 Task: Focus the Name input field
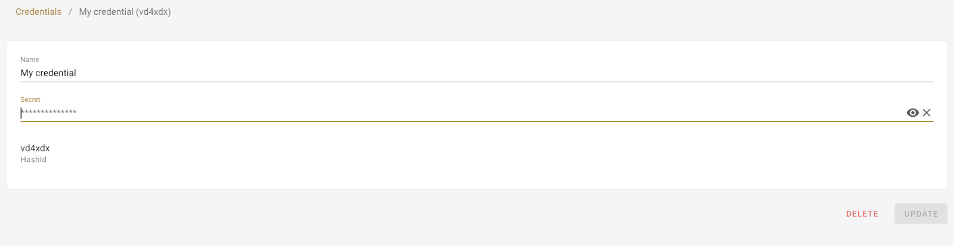click(x=477, y=73)
